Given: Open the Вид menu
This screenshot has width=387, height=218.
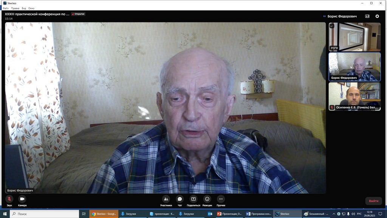Looking at the screenshot, I should coord(24,8).
